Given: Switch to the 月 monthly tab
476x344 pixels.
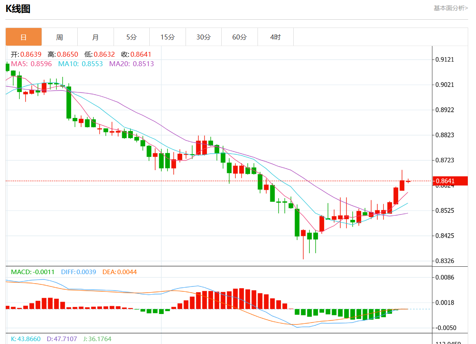Looking at the screenshot, I should point(95,37).
